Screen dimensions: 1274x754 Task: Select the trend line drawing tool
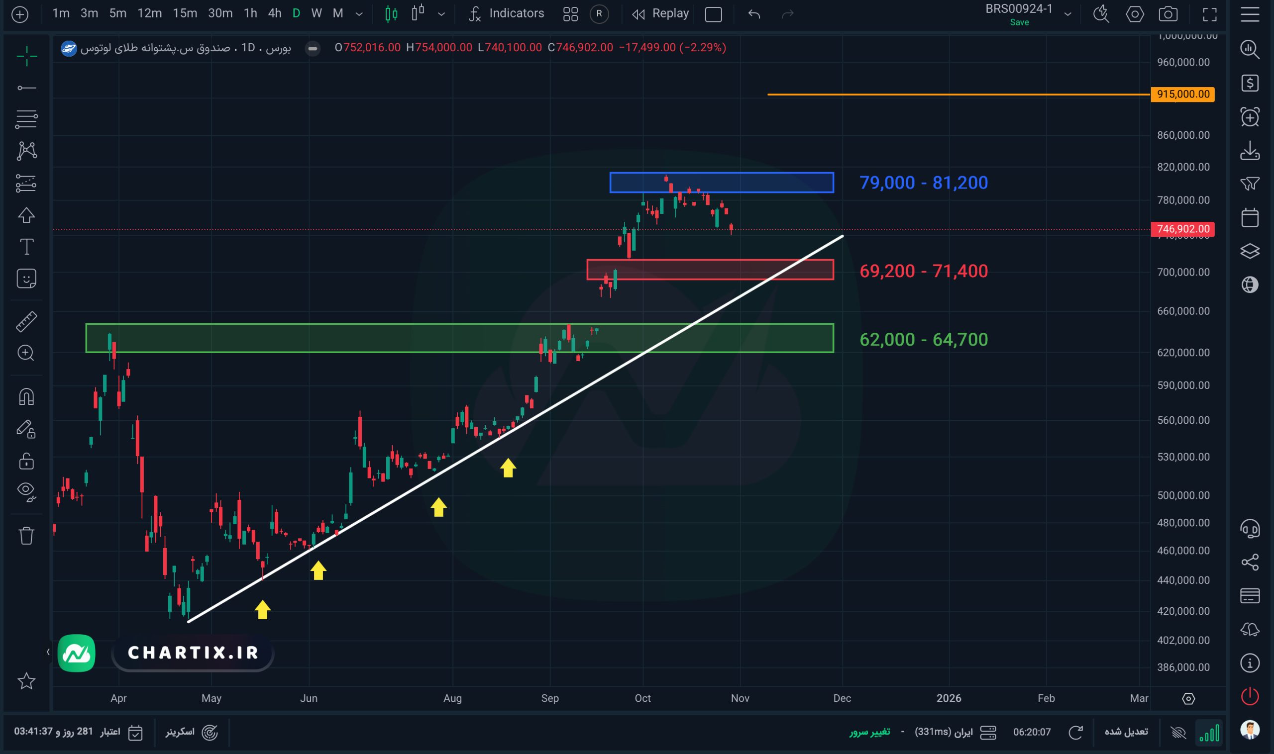click(x=26, y=88)
